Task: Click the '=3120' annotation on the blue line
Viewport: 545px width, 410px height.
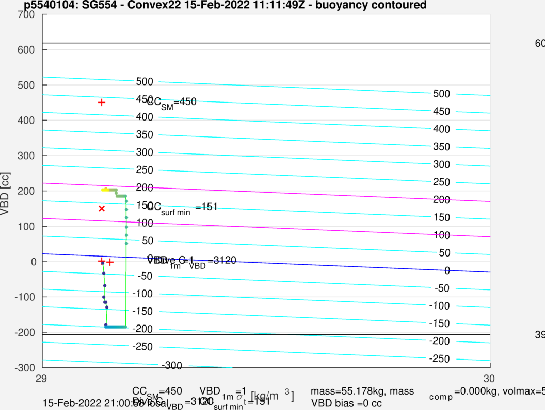Action: pyautogui.click(x=222, y=260)
